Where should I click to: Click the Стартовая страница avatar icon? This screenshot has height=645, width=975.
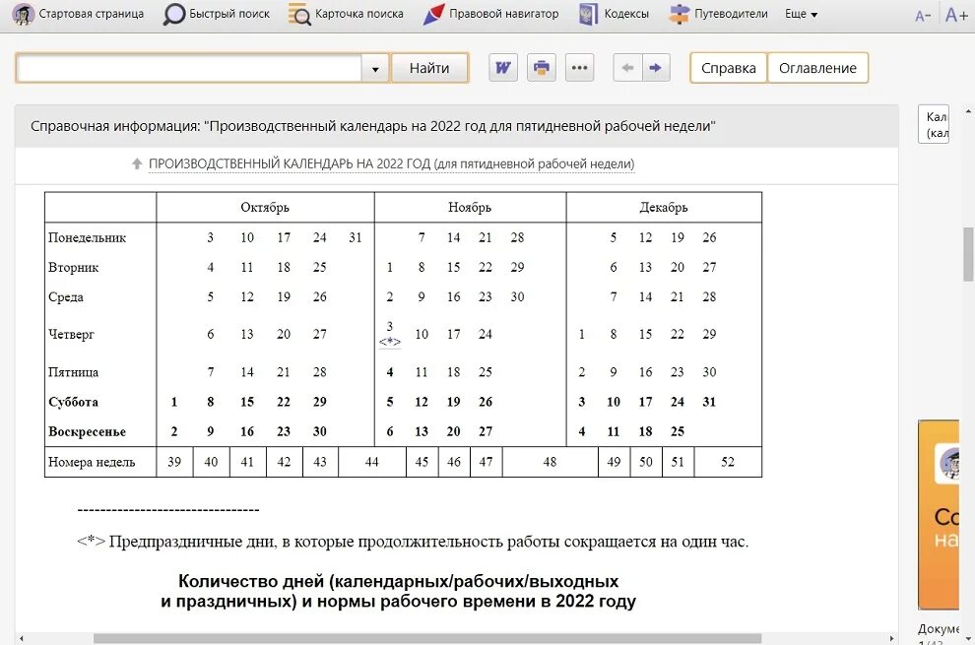coord(23,14)
